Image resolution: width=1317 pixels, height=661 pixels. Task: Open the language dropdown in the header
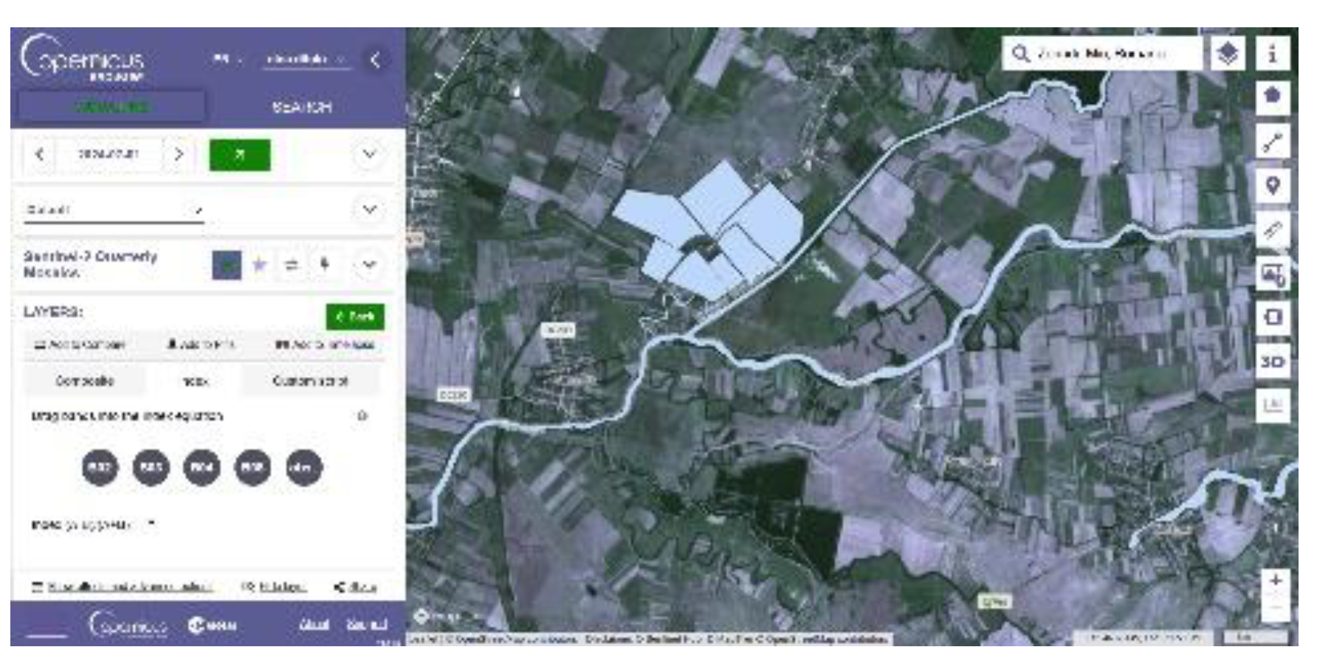pyautogui.click(x=226, y=59)
